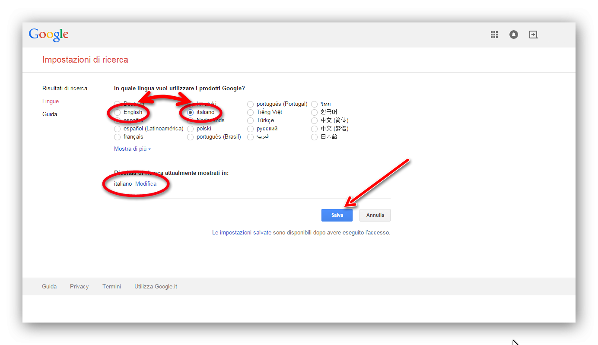Click the Annulla button
The width and height of the screenshot is (598, 345).
(x=375, y=215)
